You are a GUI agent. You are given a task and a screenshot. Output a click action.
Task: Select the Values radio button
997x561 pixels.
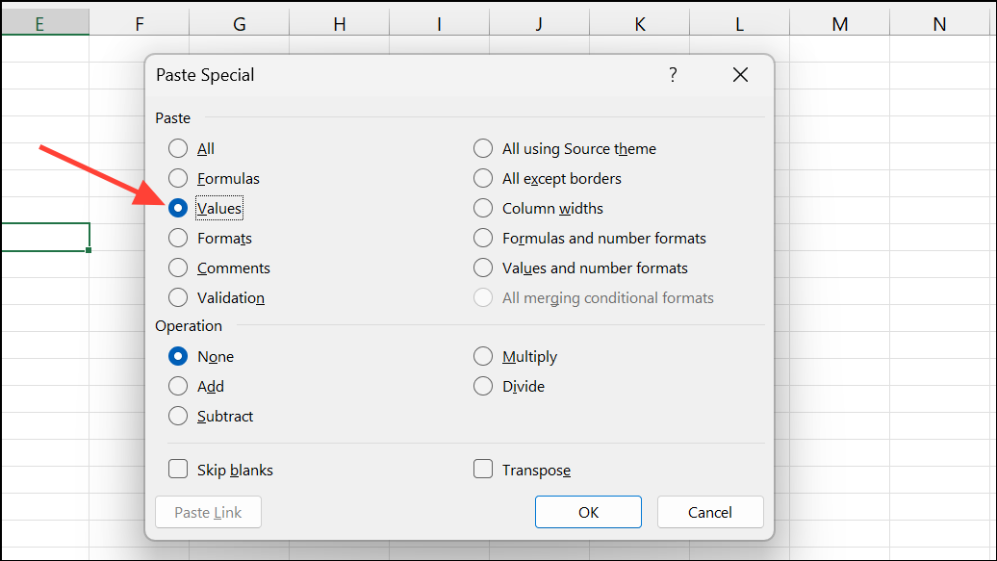pyautogui.click(x=178, y=208)
